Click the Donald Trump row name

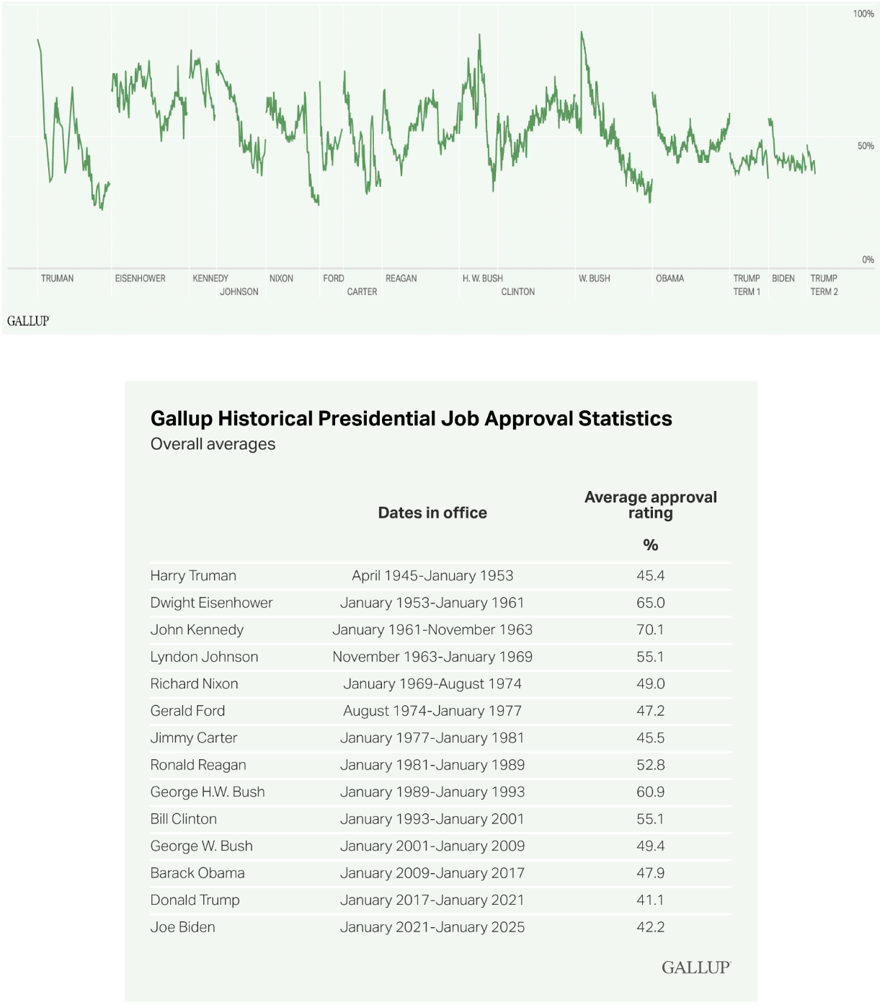(195, 900)
